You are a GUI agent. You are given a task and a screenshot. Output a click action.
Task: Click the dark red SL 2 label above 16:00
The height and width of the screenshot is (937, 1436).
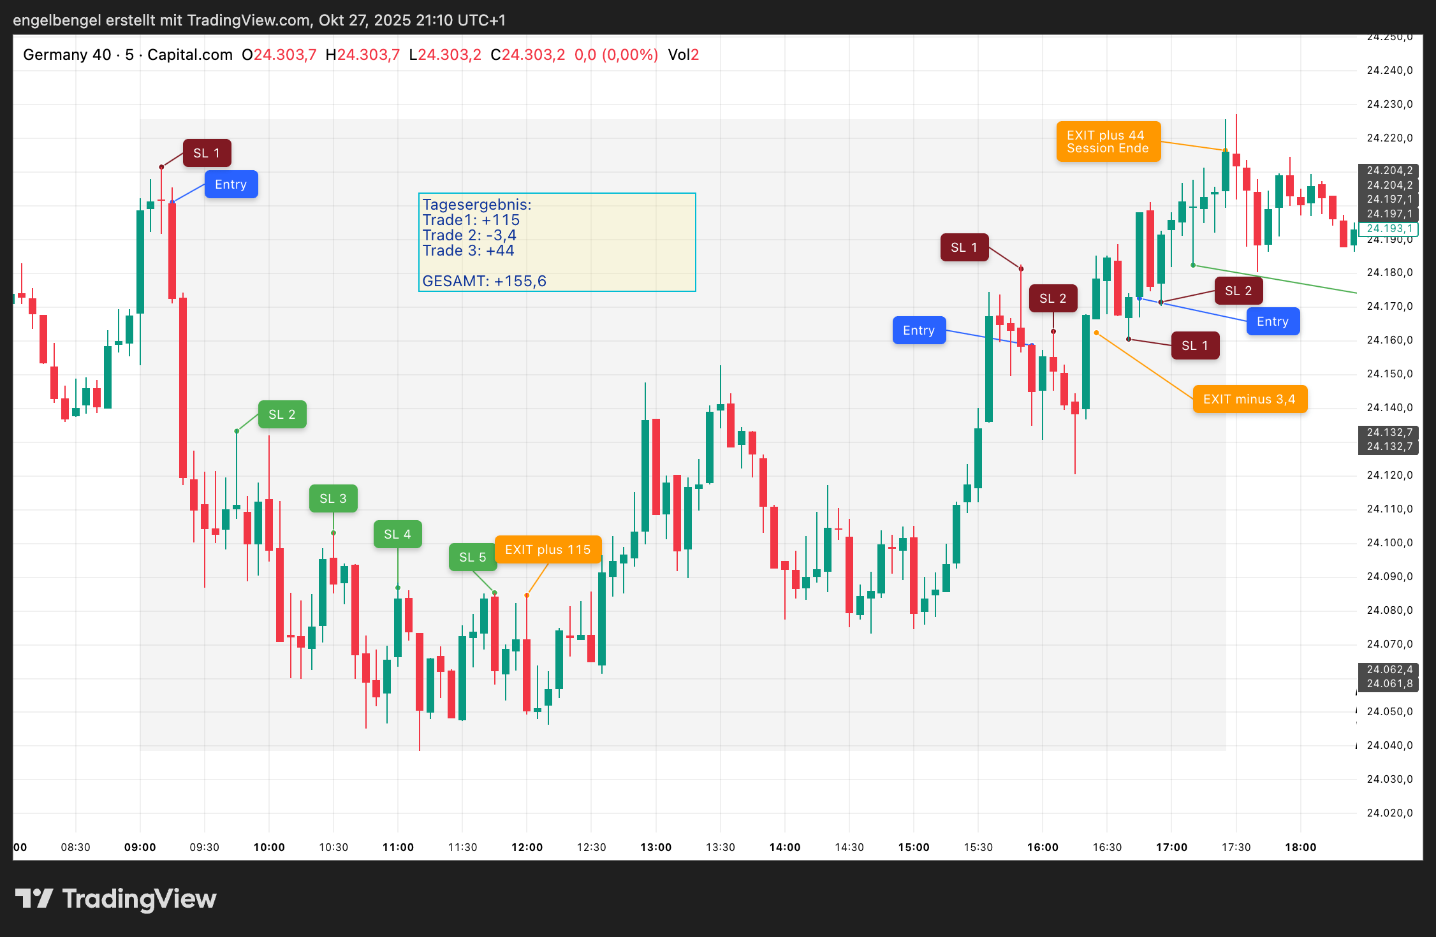[x=1052, y=298]
